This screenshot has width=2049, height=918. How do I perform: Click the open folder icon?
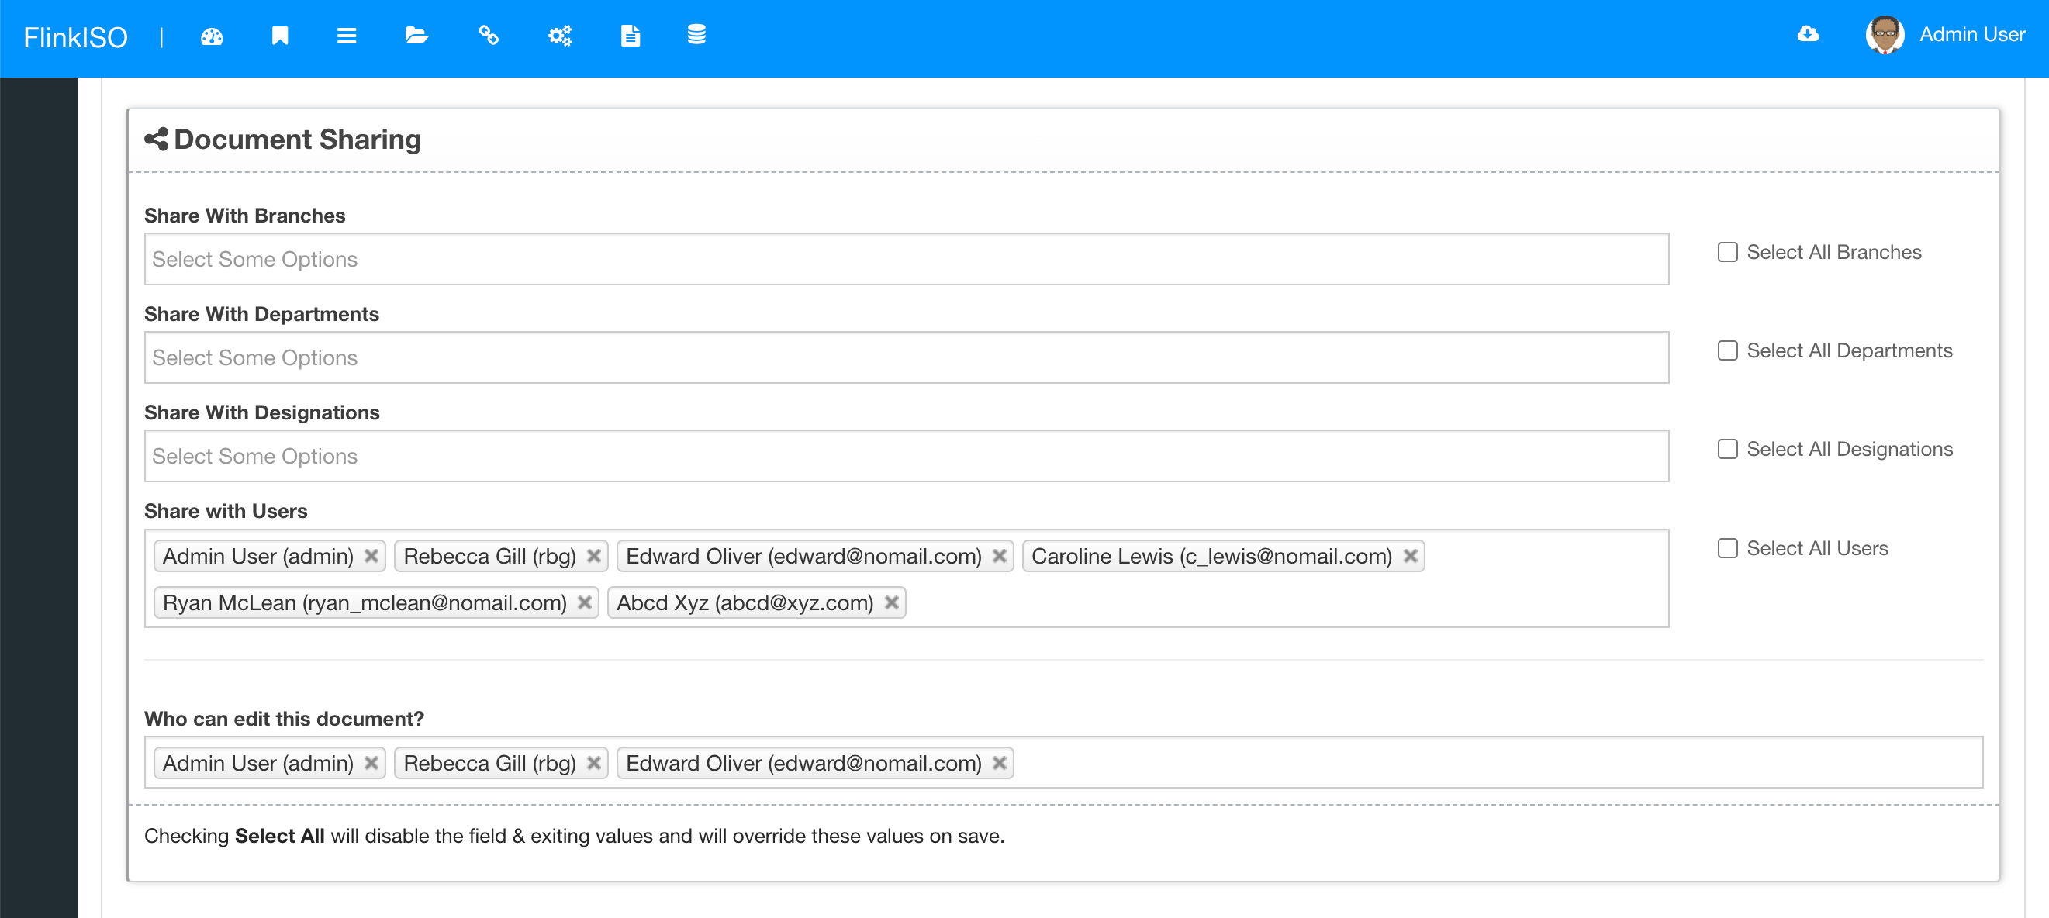(x=416, y=36)
